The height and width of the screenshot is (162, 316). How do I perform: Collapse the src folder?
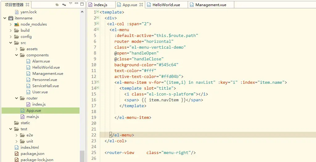11,43
